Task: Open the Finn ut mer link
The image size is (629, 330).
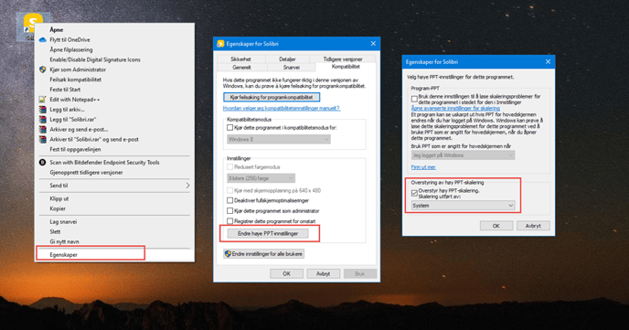Action: (x=423, y=167)
